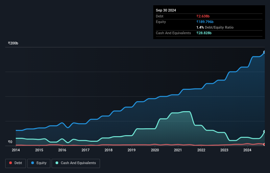Click the red Debt endpoint marker

pos(264,144)
